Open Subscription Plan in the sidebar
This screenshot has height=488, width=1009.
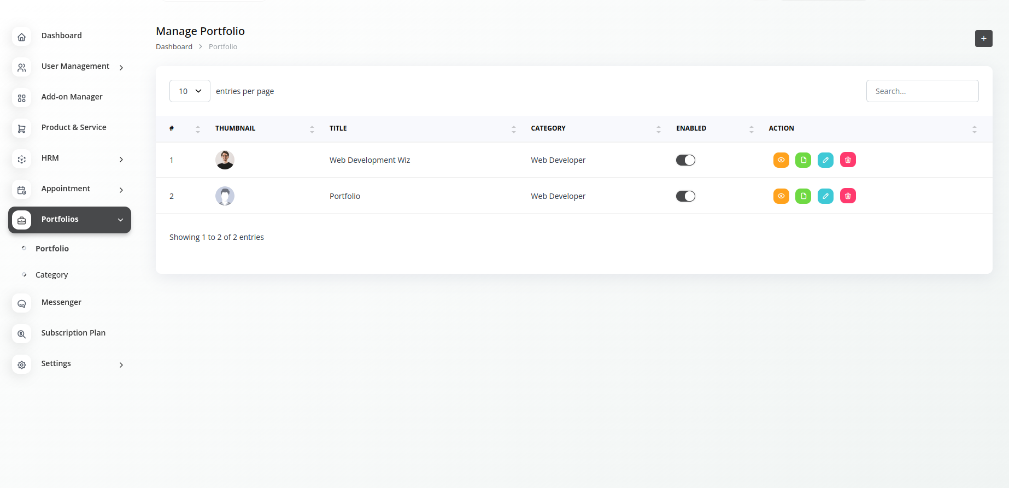73,333
